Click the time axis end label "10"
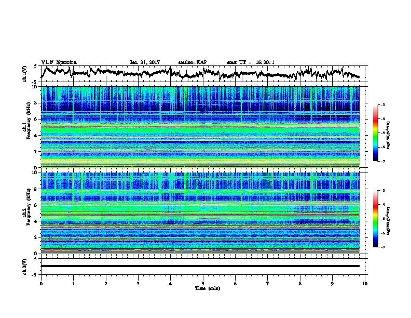The image size is (411, 318). (365, 284)
